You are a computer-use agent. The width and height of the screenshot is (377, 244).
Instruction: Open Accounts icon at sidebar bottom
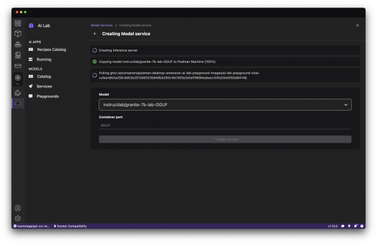point(18,208)
